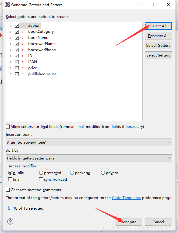Expand the ISBN tree node
Image resolution: width=178 pixels, height=233 pixels.
(x=10, y=62)
